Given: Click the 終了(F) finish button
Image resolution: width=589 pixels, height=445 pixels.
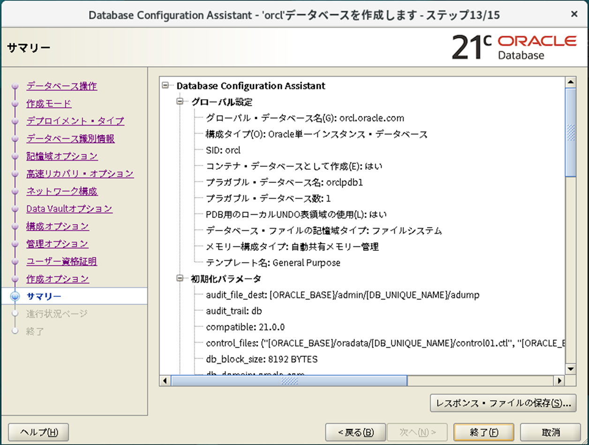Looking at the screenshot, I should 483,432.
